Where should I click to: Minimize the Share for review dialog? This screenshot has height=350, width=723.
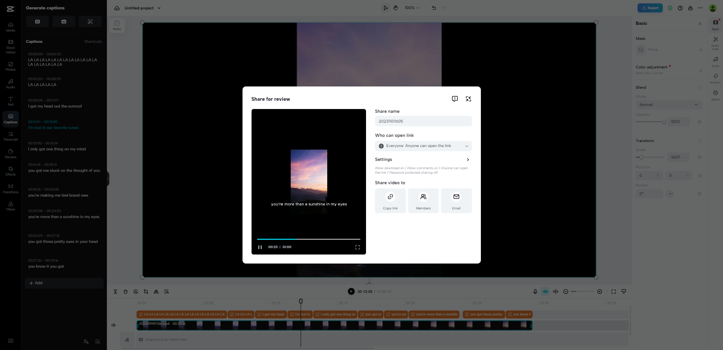(468, 99)
